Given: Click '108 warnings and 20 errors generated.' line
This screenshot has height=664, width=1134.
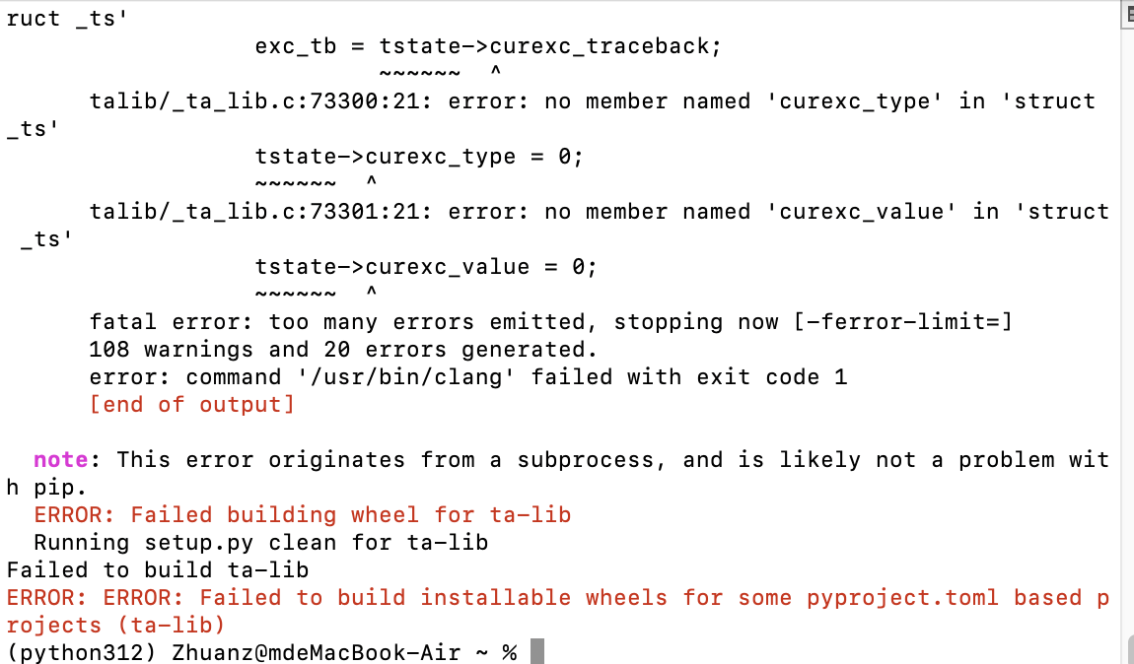Looking at the screenshot, I should click(343, 349).
